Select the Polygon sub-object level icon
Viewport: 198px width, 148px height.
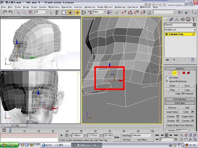pyautogui.click(x=184, y=73)
